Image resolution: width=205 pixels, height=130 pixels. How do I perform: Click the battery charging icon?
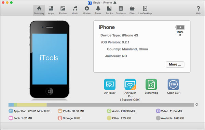pos(180,27)
